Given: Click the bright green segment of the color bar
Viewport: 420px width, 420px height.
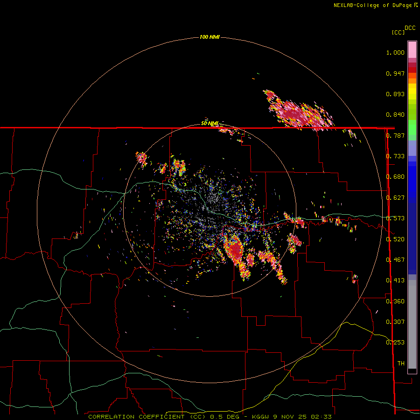Looking at the screenshot, I should [x=412, y=127].
